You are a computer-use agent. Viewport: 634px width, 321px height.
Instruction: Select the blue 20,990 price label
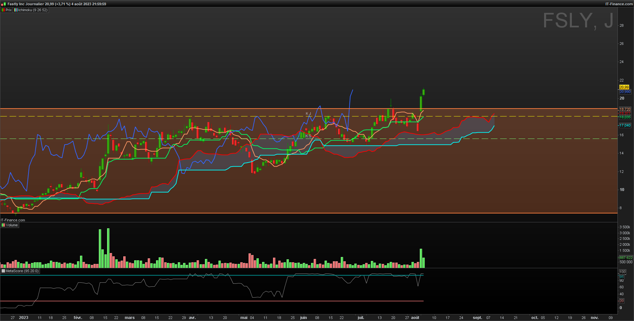point(625,92)
